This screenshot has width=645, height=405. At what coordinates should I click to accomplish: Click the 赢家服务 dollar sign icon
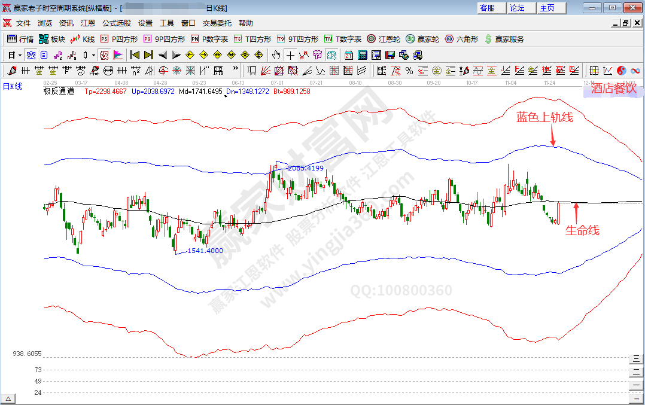point(504,39)
